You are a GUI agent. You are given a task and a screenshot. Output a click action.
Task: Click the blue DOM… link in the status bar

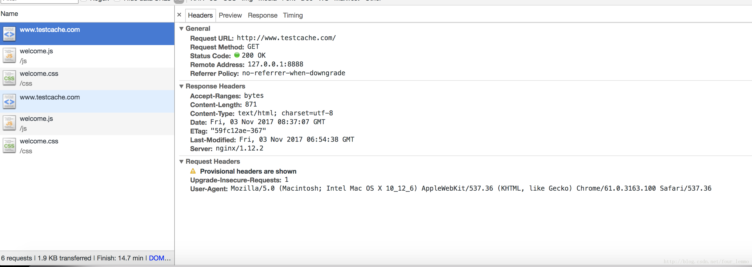coord(160,258)
